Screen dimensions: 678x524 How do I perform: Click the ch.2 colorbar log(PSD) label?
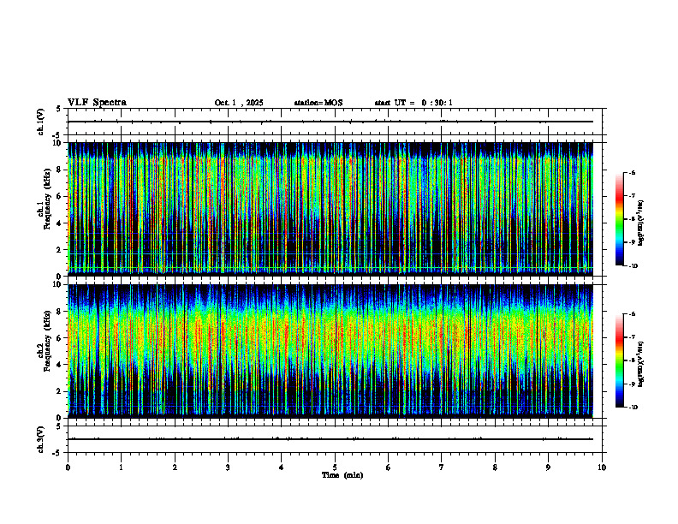[x=641, y=362]
